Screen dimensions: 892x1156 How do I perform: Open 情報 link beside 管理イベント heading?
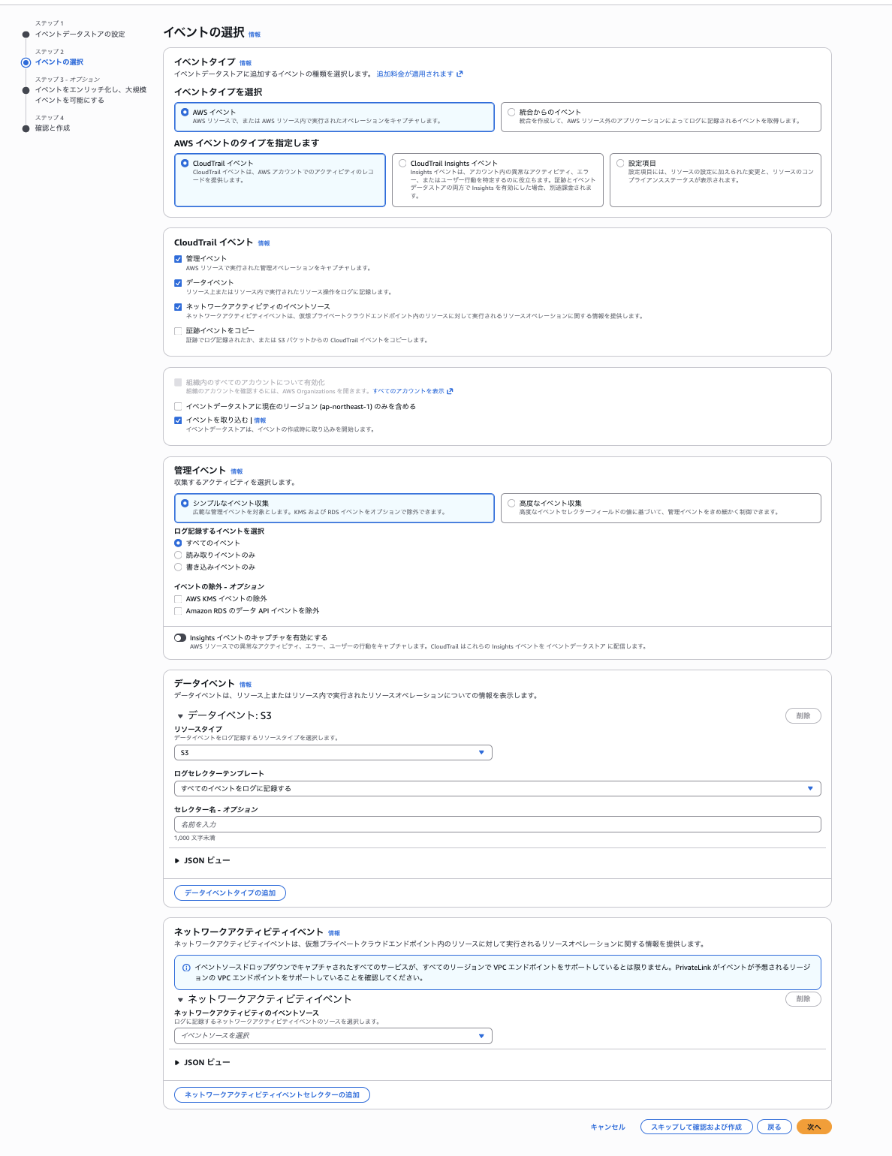coord(237,471)
